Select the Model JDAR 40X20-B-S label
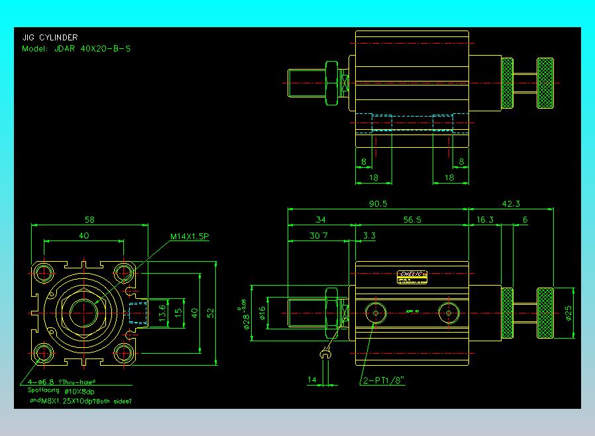 pos(76,48)
